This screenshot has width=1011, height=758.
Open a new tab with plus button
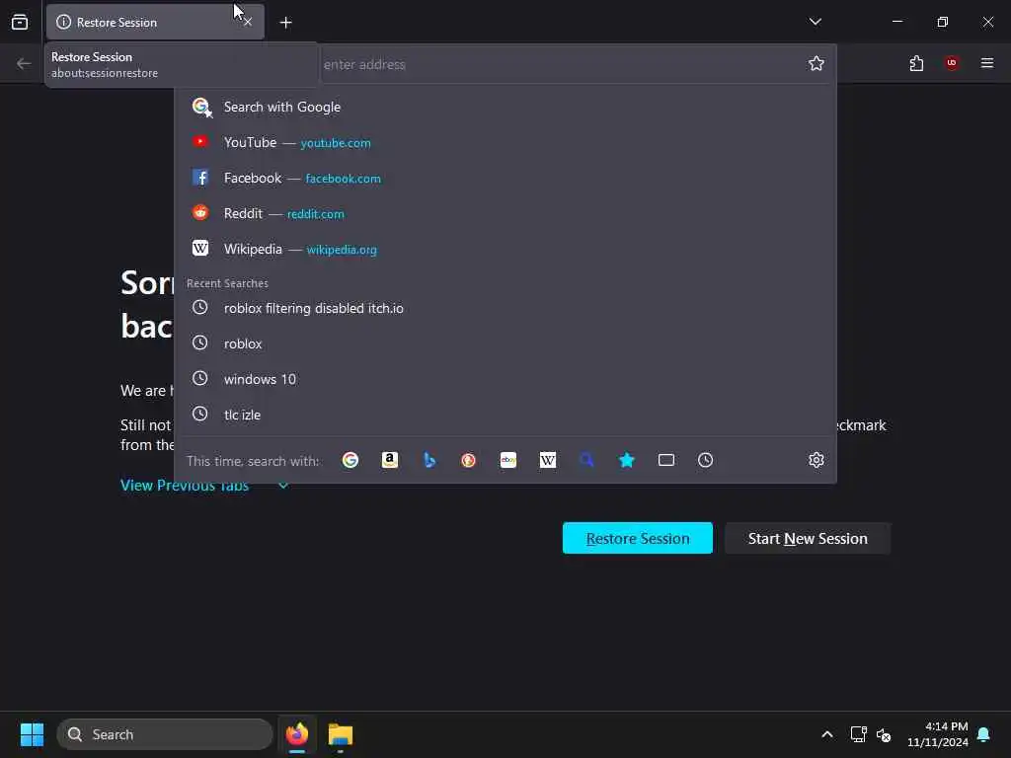click(x=285, y=23)
